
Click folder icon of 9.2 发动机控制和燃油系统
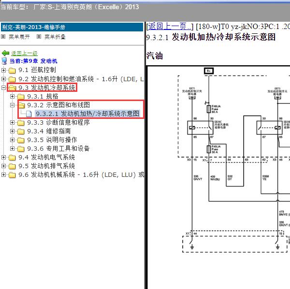pyautogui.click(x=12, y=79)
